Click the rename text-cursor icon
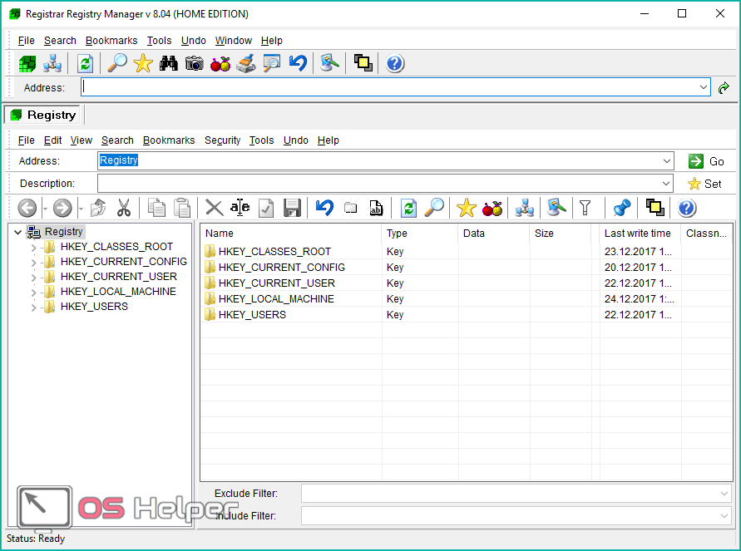Viewport: 741px width, 551px height. [240, 208]
